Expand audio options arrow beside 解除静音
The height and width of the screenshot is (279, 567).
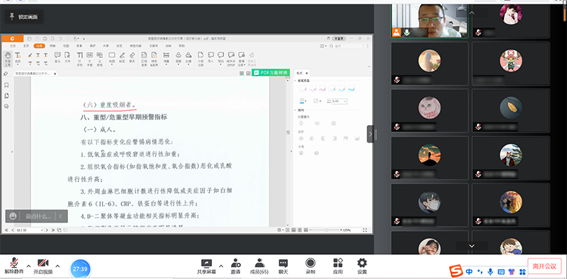(x=28, y=266)
